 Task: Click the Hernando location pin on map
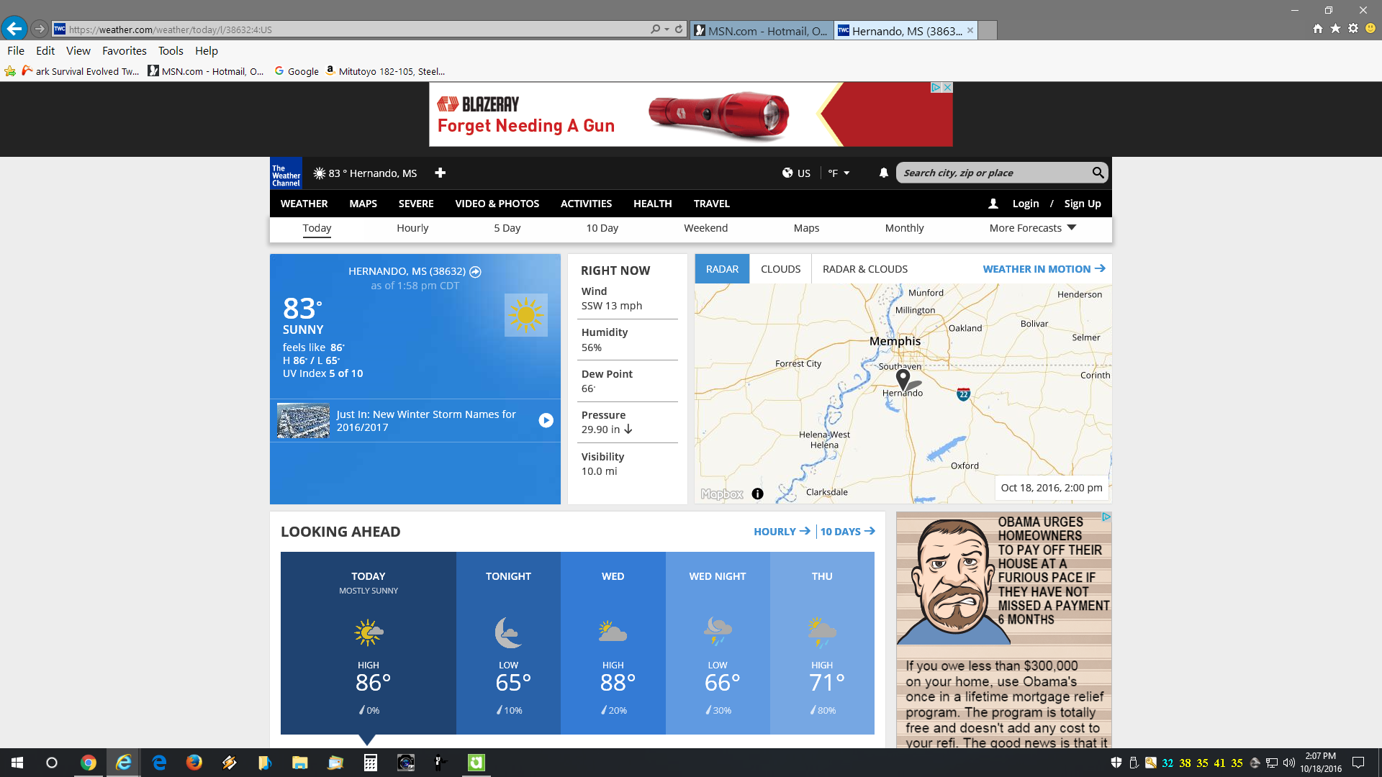(903, 377)
